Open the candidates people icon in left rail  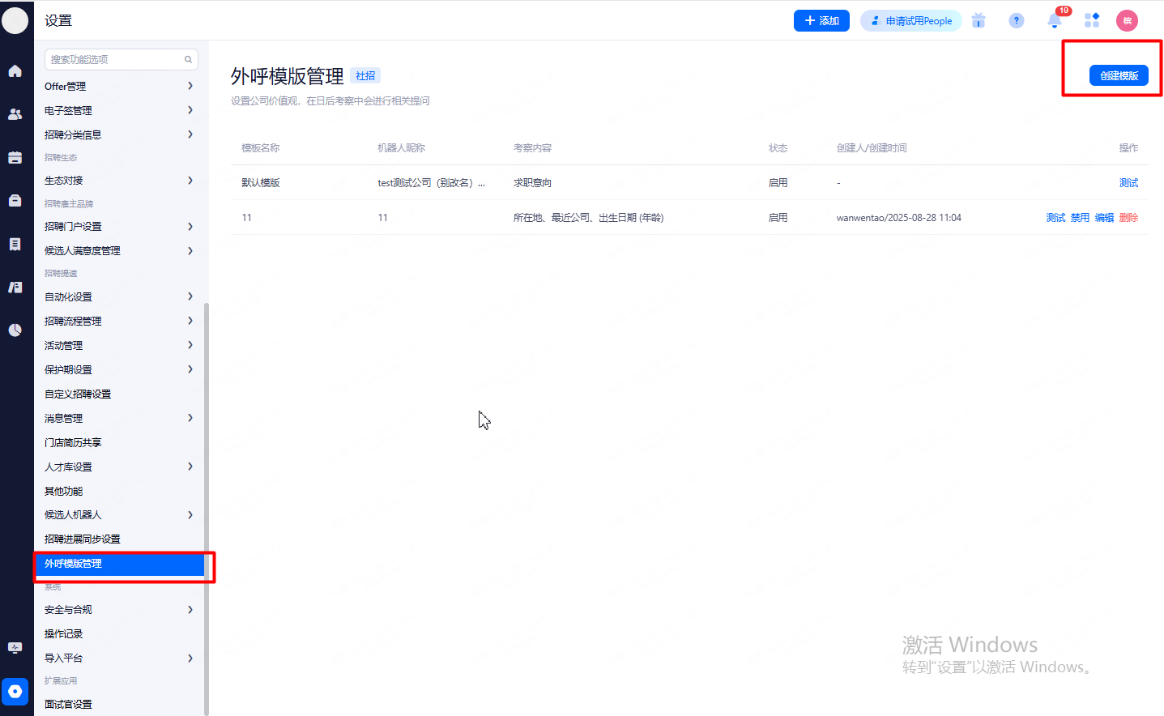click(x=15, y=114)
